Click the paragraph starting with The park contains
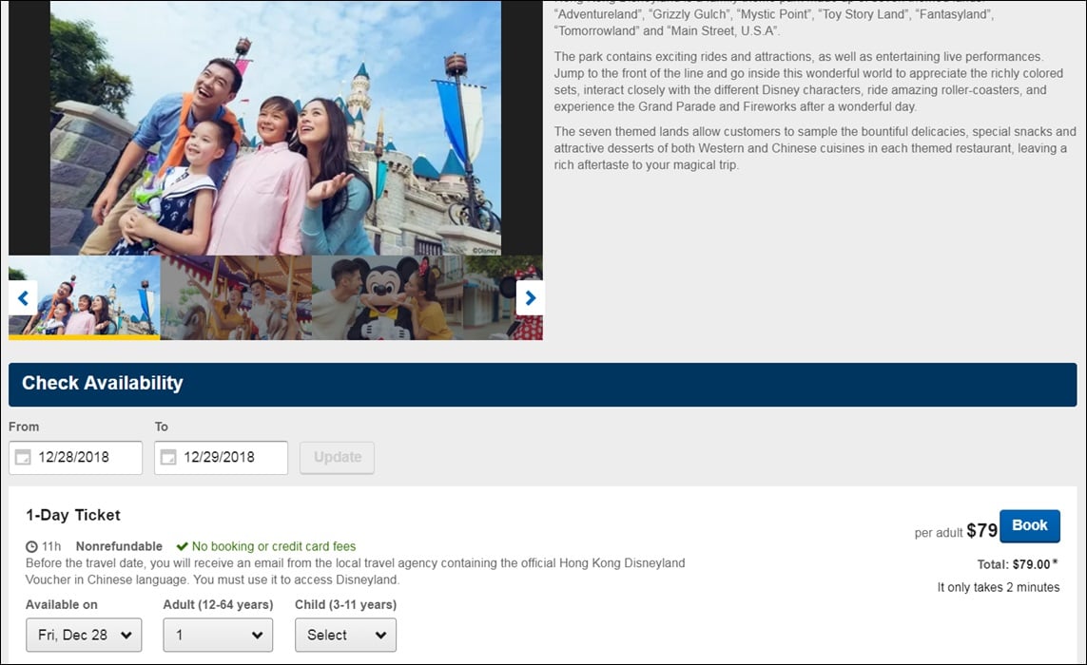The width and height of the screenshot is (1087, 665). pyautogui.click(x=808, y=82)
